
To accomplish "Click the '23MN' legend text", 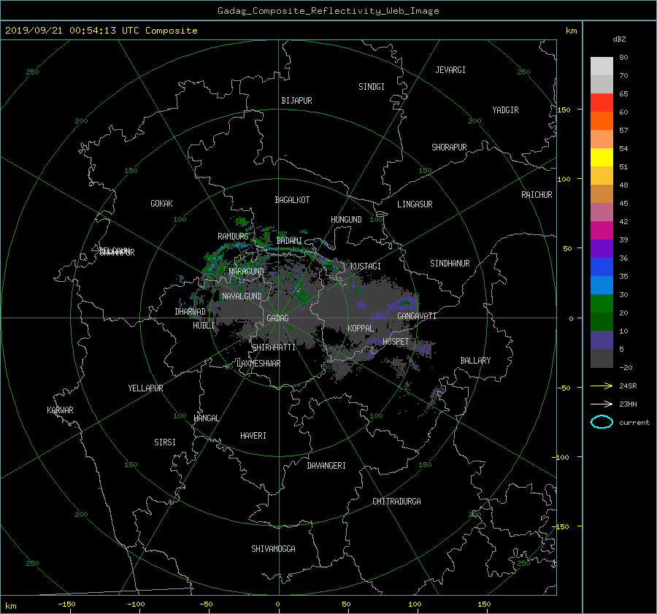I will [x=628, y=404].
